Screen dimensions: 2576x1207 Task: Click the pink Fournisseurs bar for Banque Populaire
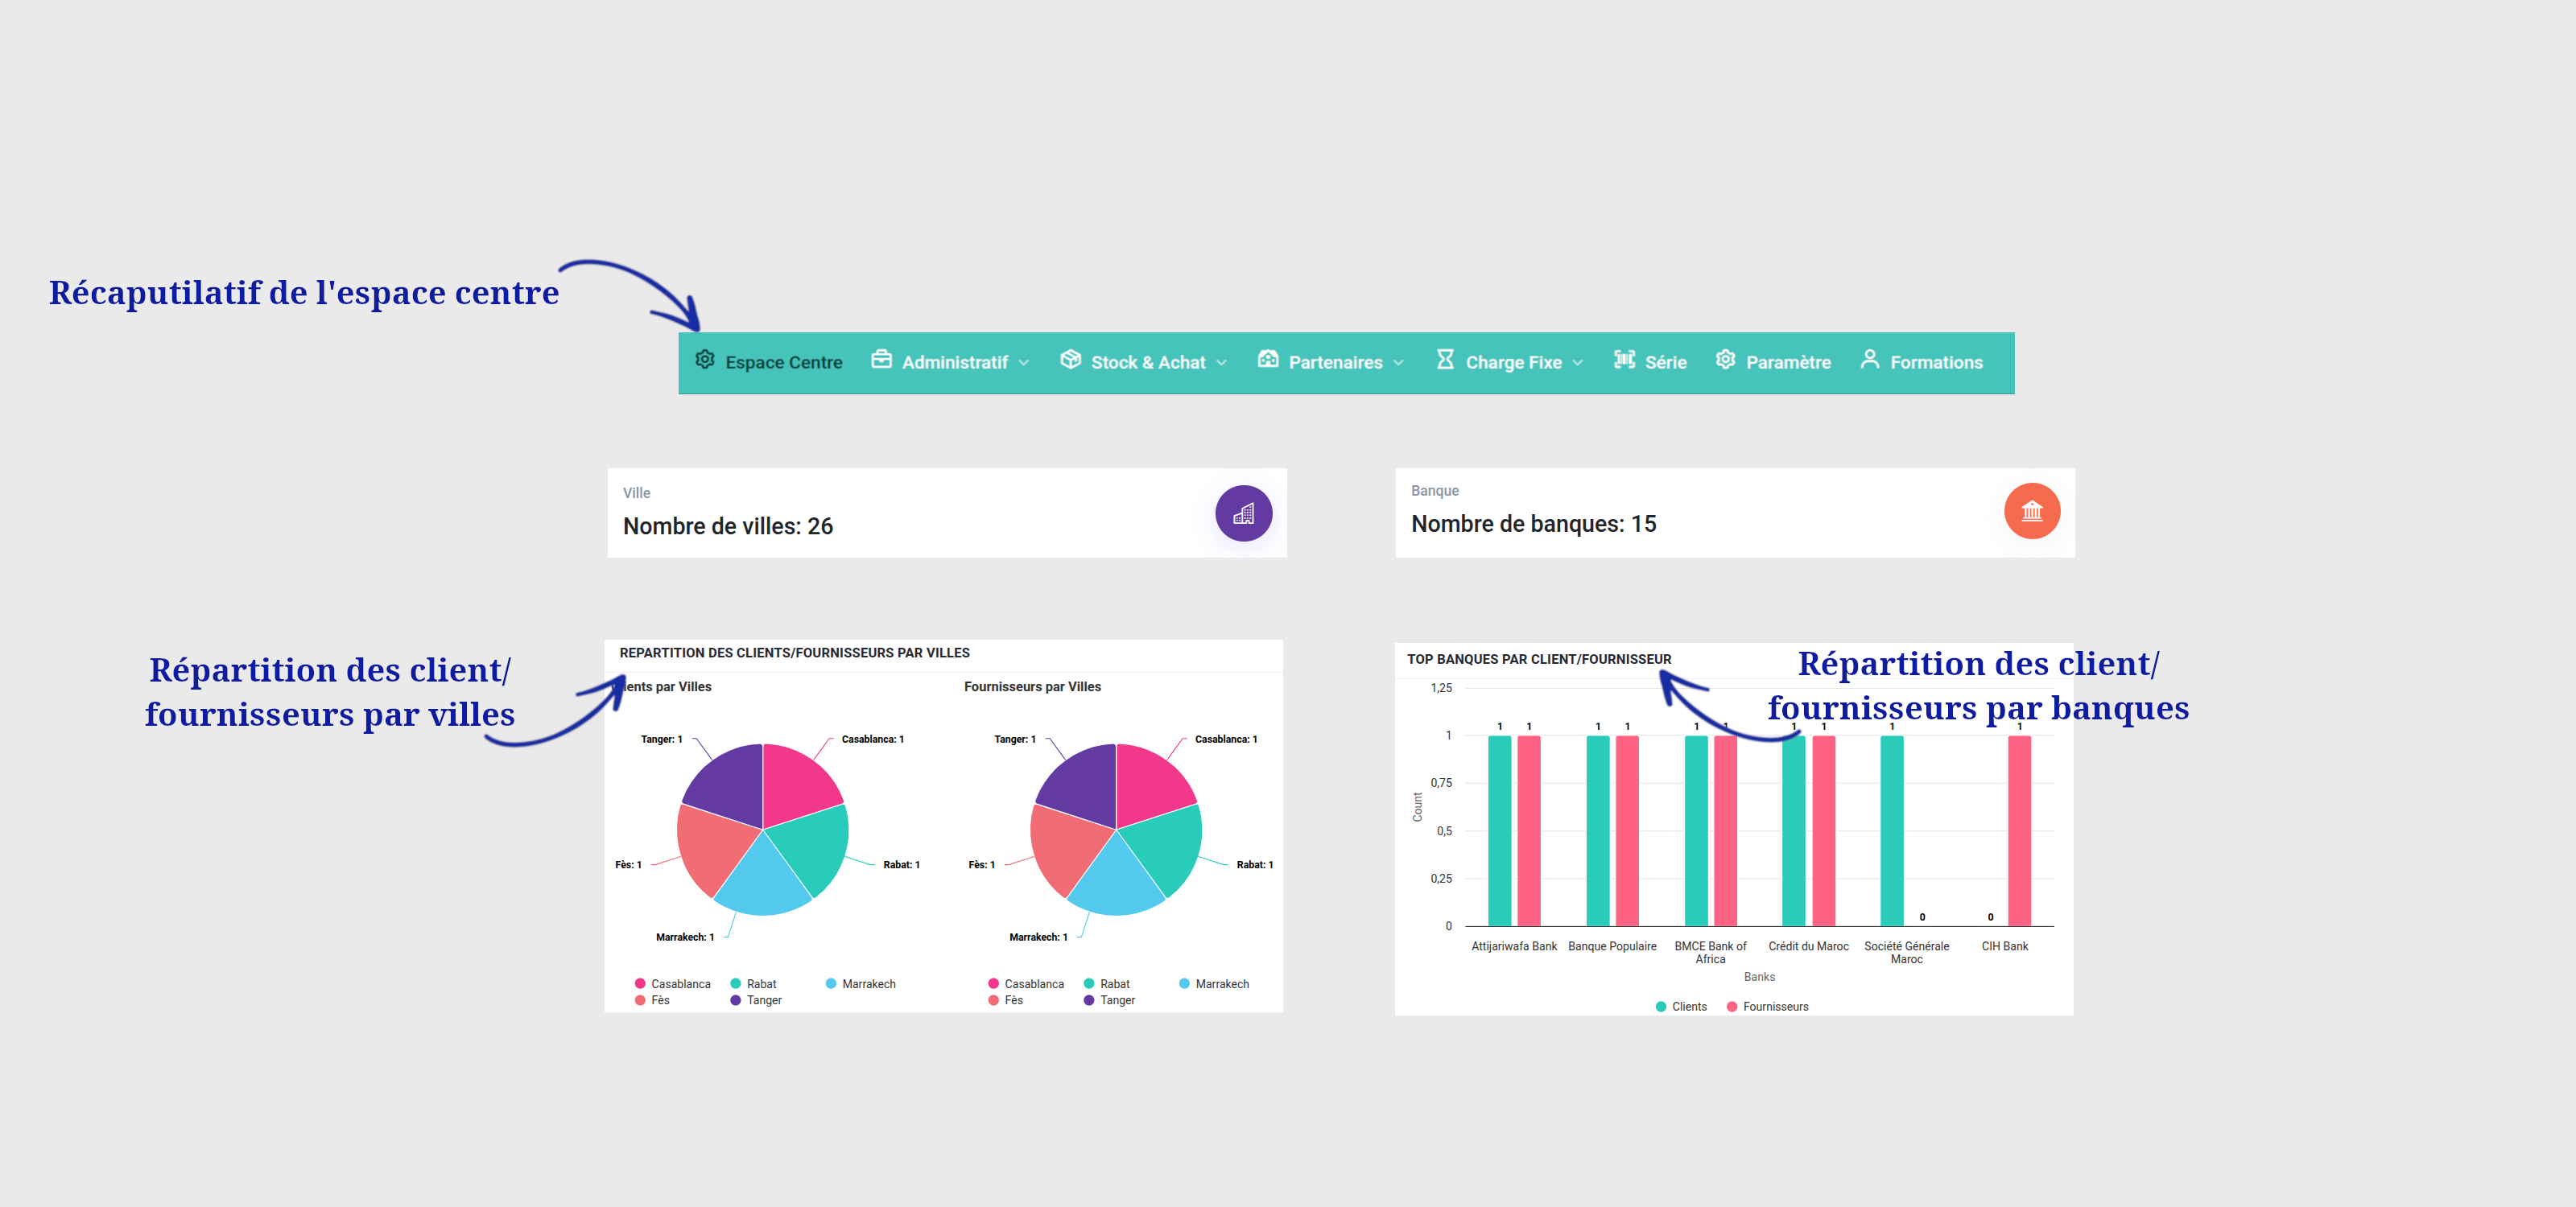[x=1627, y=830]
